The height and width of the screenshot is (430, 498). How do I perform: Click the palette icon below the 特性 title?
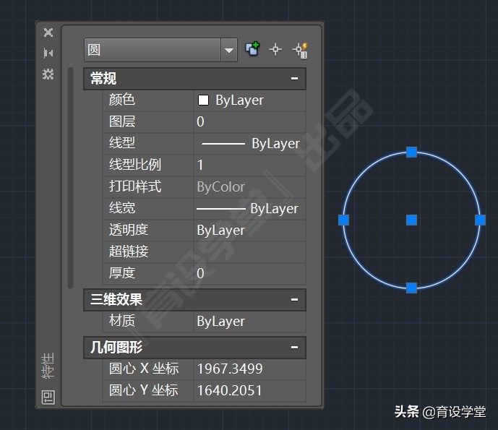click(48, 397)
